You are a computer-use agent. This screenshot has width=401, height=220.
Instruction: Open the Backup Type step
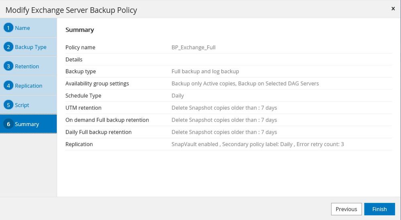tap(31, 47)
